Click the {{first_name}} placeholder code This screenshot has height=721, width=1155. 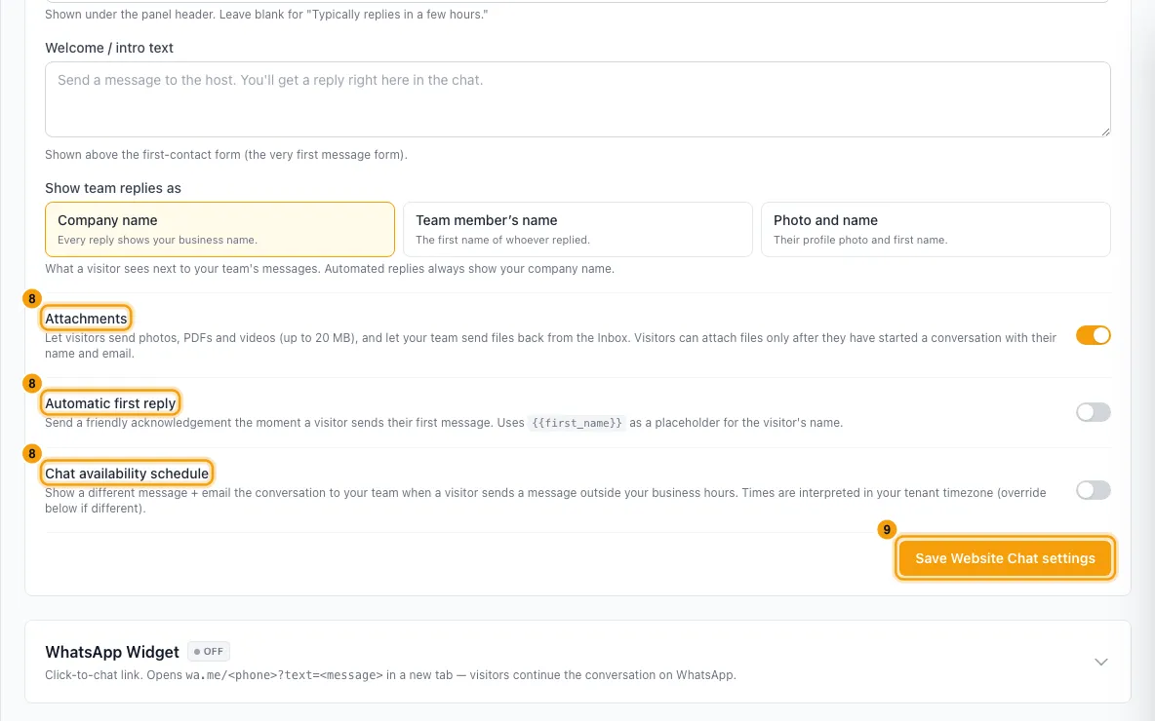coord(577,423)
